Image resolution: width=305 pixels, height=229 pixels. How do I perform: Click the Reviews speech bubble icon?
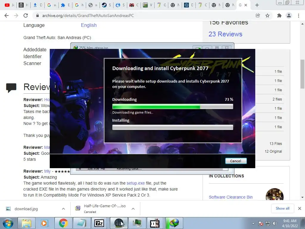[11, 88]
